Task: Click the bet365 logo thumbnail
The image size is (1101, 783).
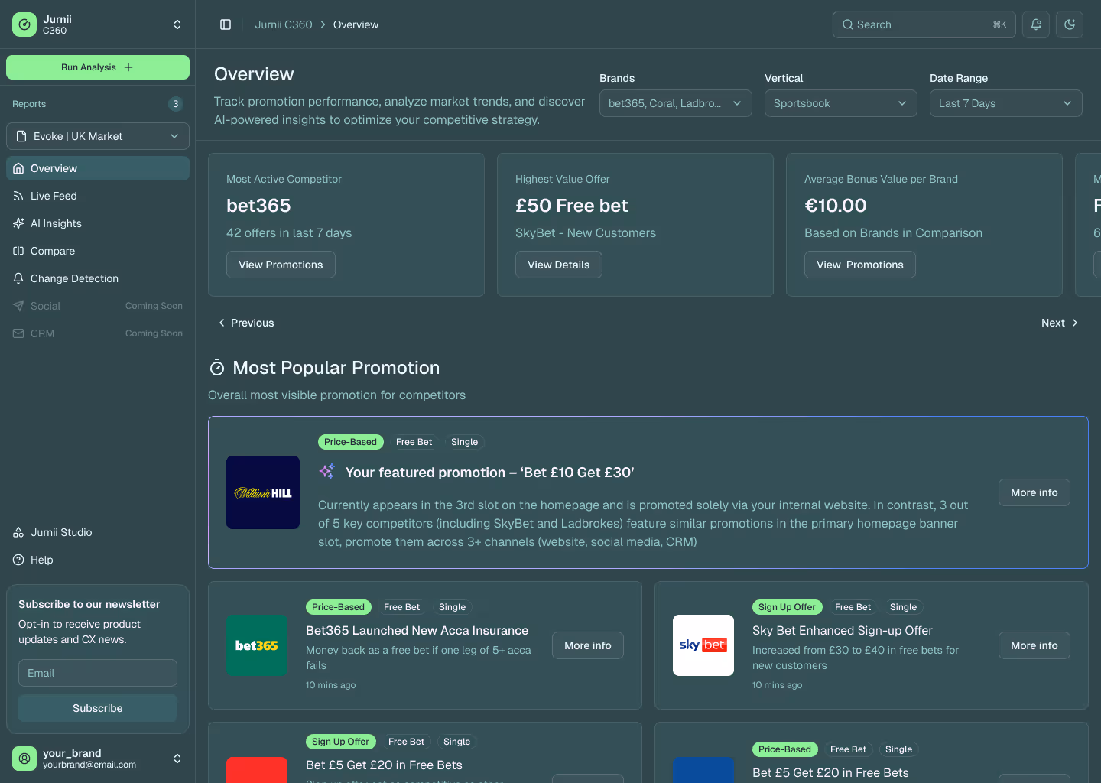Action: tap(257, 645)
